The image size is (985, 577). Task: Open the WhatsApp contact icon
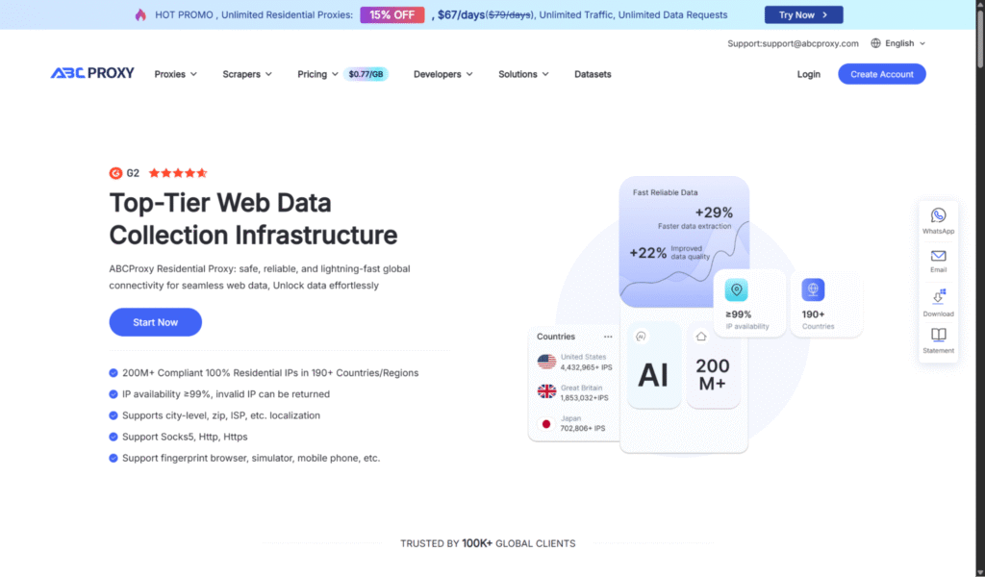coord(938,215)
